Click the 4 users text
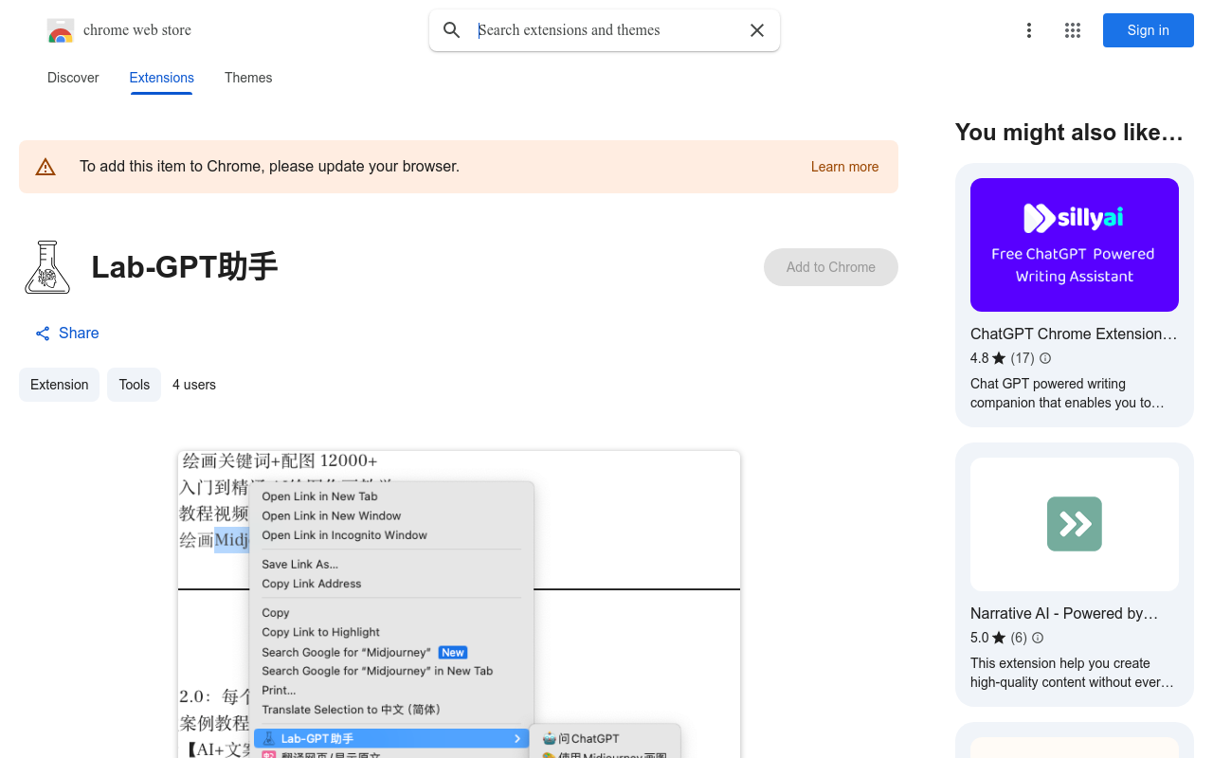This screenshot has width=1213, height=758. [x=194, y=385]
